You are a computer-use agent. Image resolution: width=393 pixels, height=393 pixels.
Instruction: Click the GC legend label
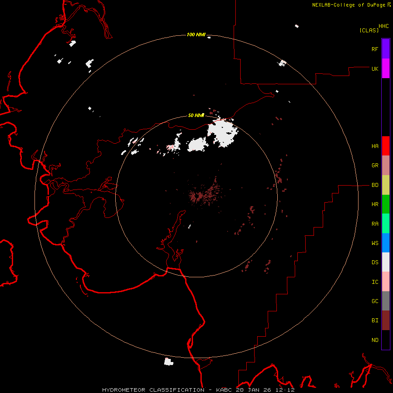pyautogui.click(x=375, y=301)
